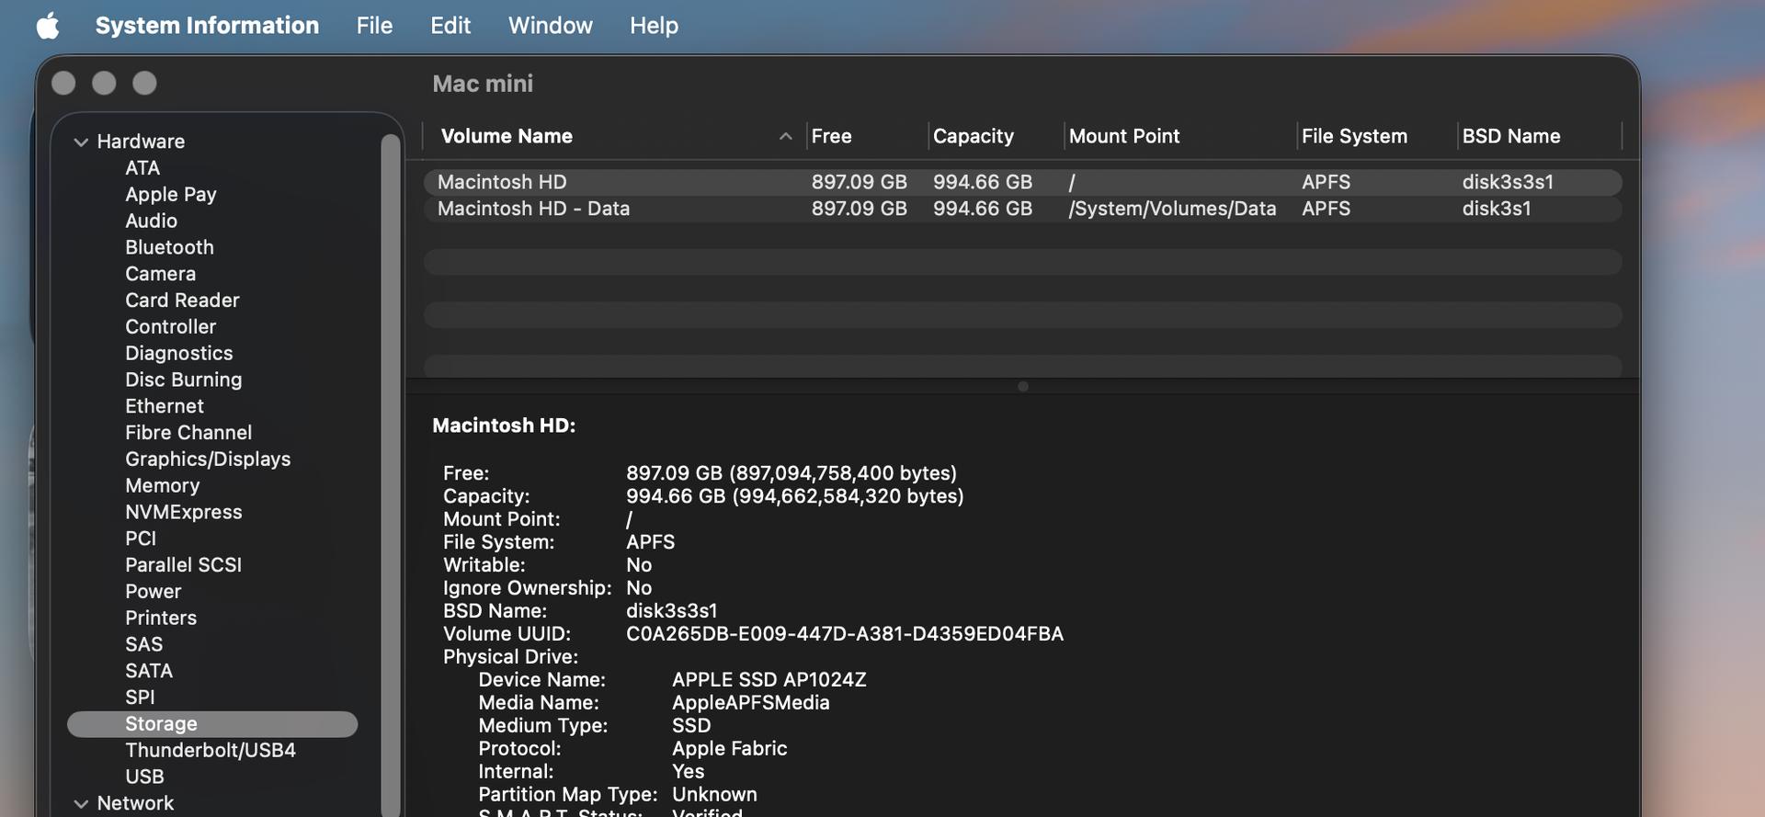Select Disc Burning in the sidebar
Image resolution: width=1765 pixels, height=817 pixels.
(x=184, y=380)
